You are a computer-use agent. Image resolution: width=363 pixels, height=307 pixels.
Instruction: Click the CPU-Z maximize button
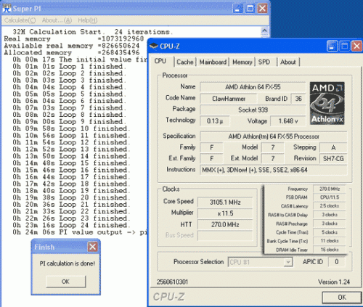coord(344,46)
